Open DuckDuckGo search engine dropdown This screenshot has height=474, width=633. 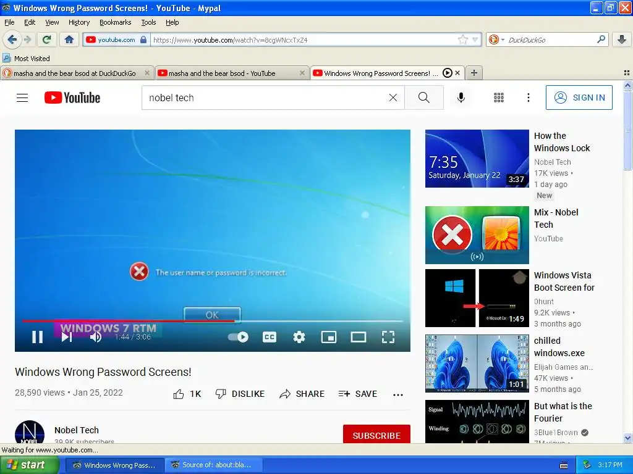(x=496, y=39)
